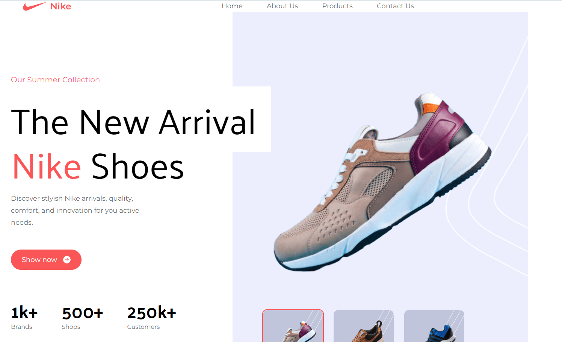Screen dimensions: 562x342
Task: Click the Shoes word in headline
Action: coord(137,166)
